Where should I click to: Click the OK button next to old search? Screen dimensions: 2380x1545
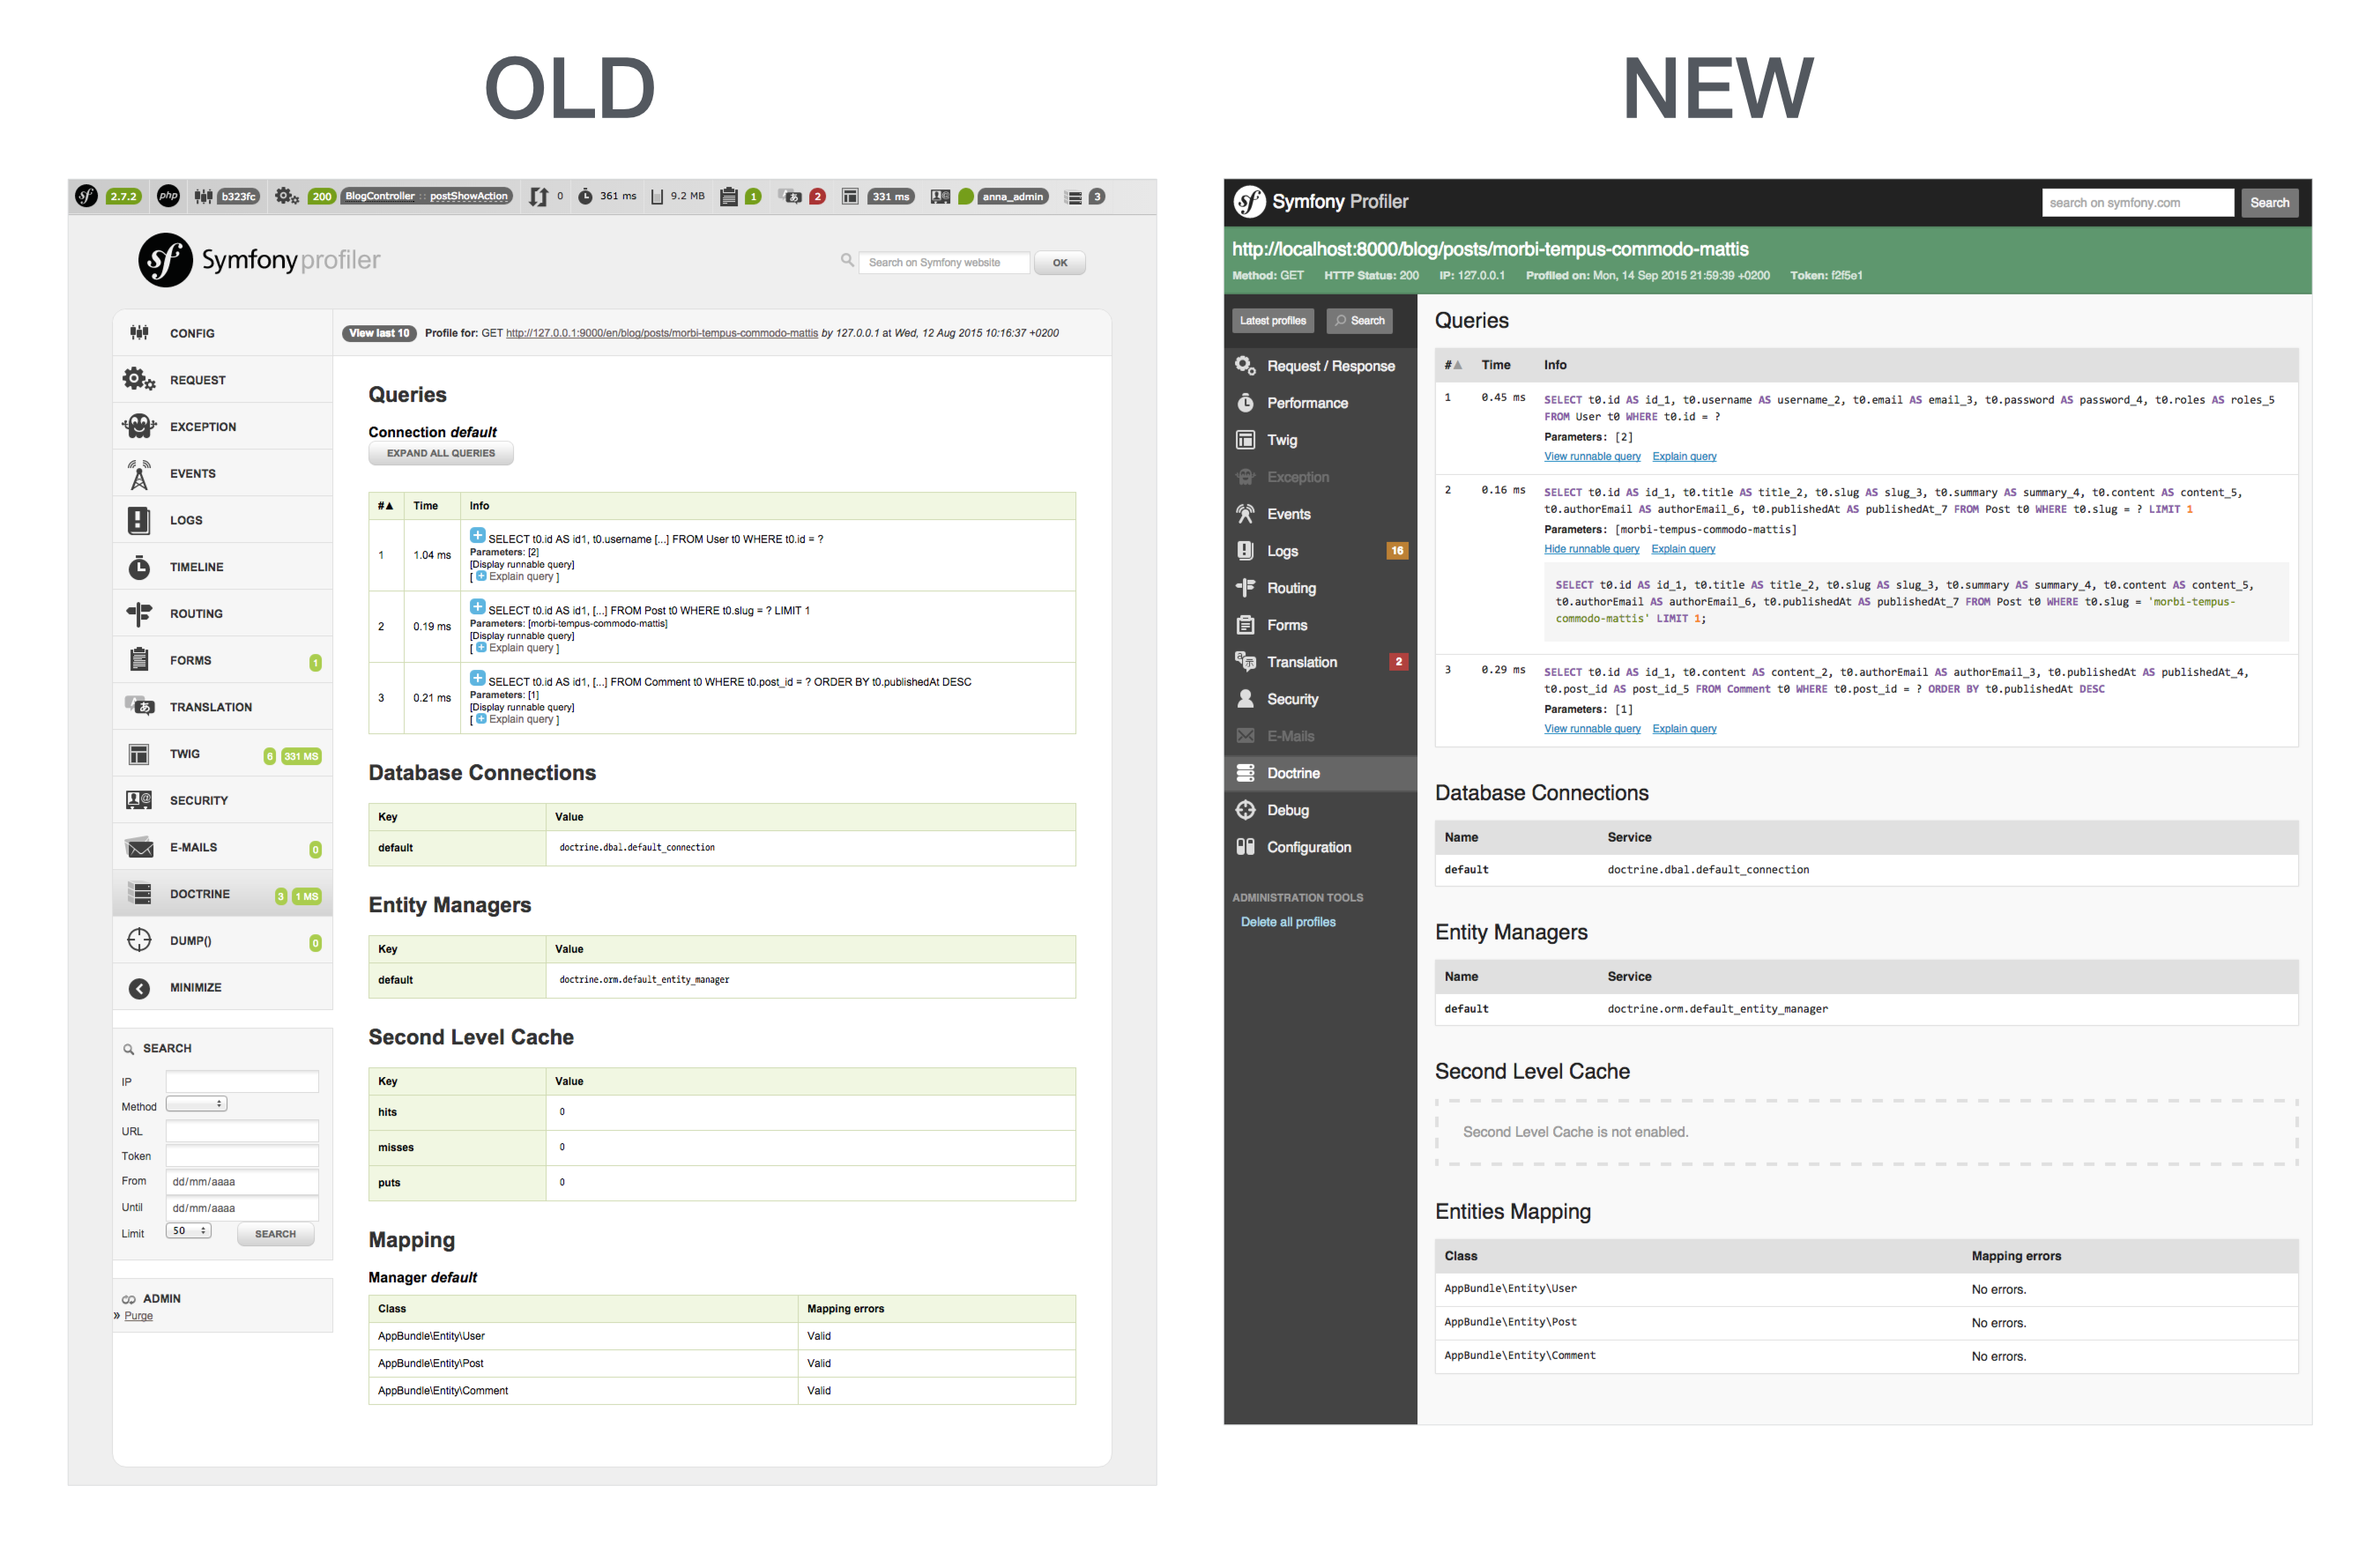point(1059,263)
